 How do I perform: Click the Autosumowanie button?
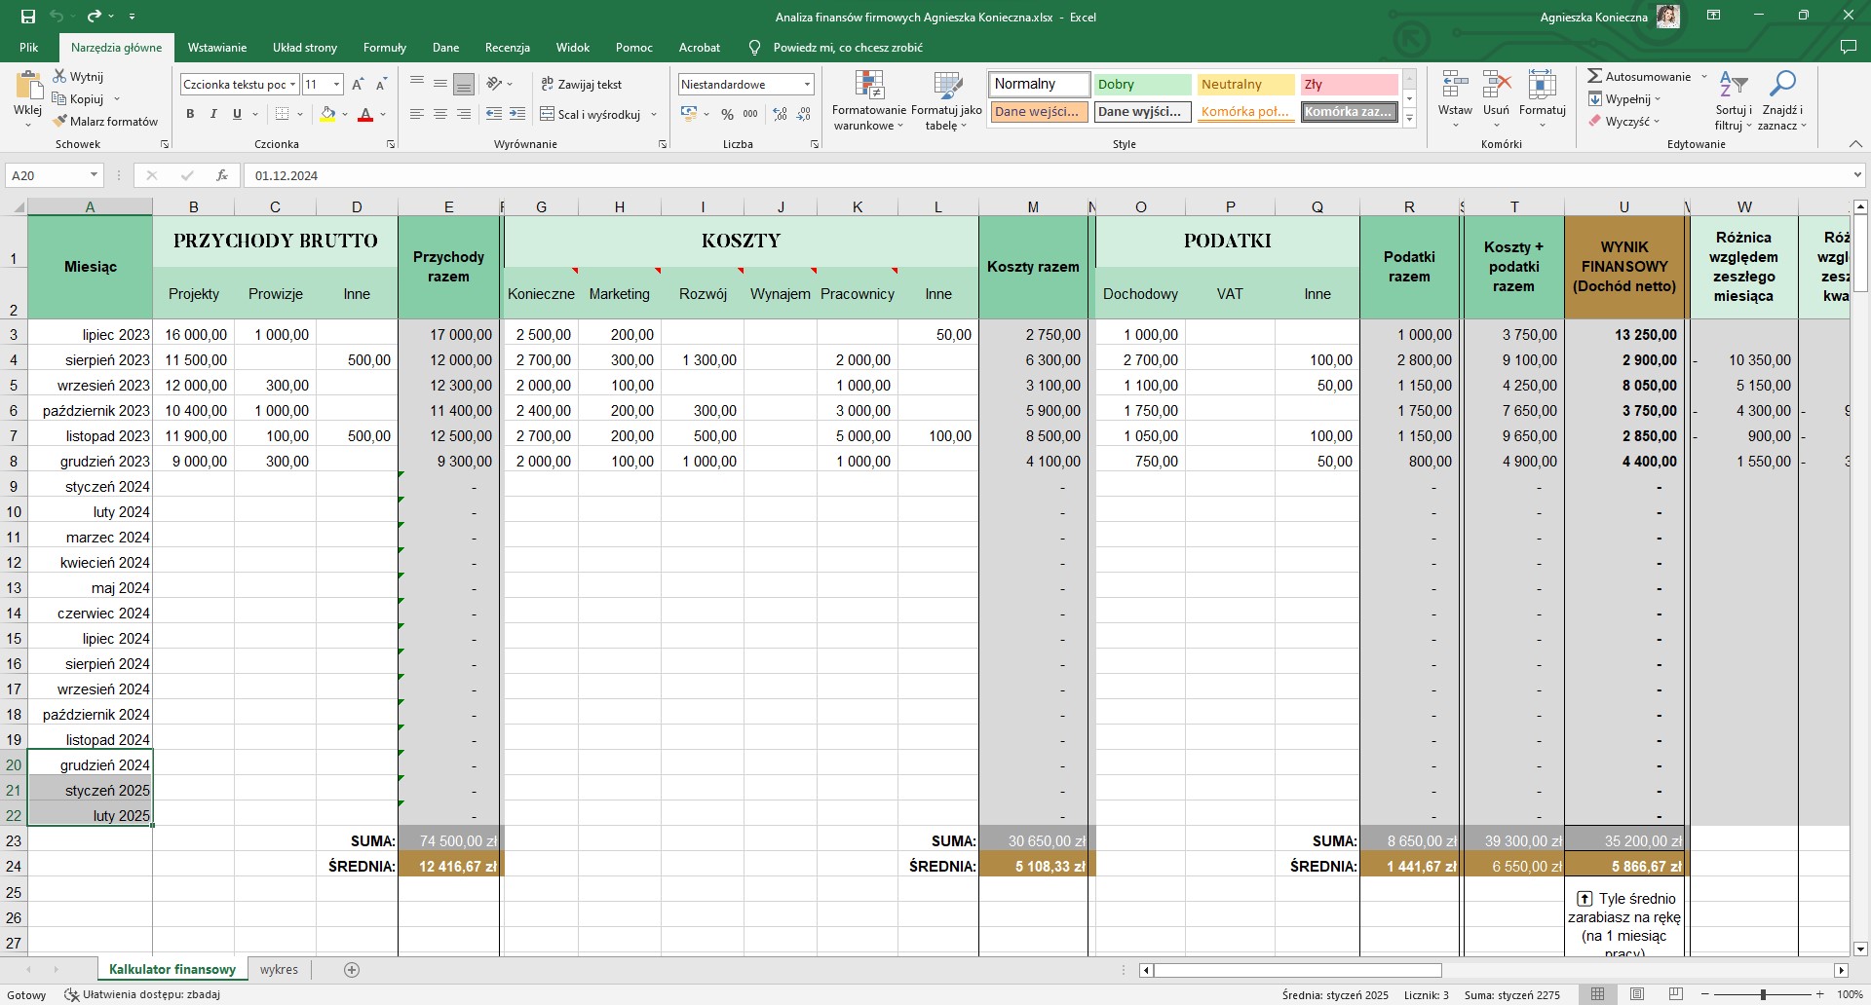click(1639, 77)
